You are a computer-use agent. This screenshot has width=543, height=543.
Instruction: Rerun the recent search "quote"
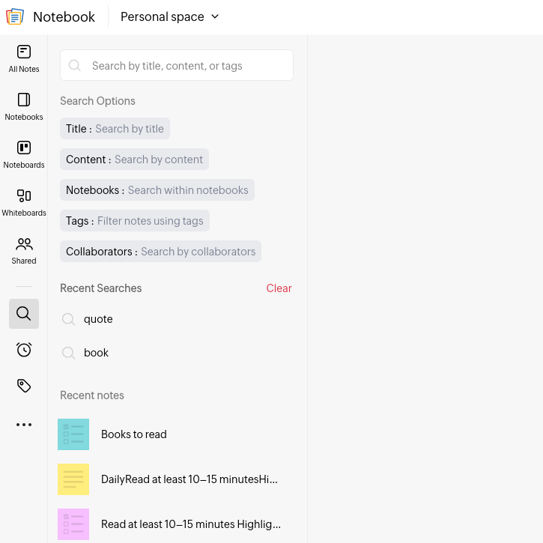coord(98,319)
